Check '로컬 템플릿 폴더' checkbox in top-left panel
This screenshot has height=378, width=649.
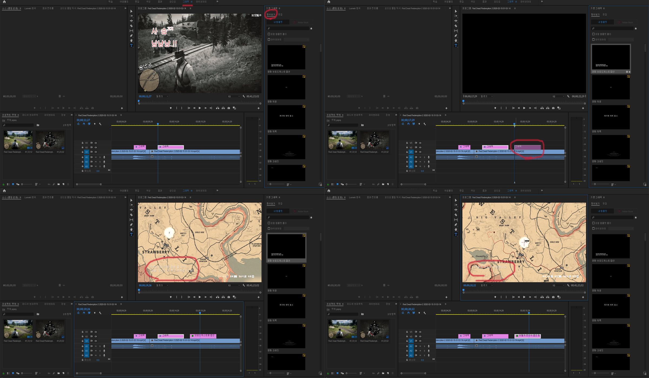pos(269,34)
